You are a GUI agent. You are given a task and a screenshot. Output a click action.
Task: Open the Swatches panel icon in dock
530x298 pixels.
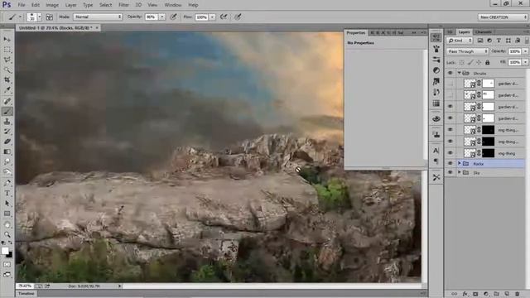(x=436, y=103)
